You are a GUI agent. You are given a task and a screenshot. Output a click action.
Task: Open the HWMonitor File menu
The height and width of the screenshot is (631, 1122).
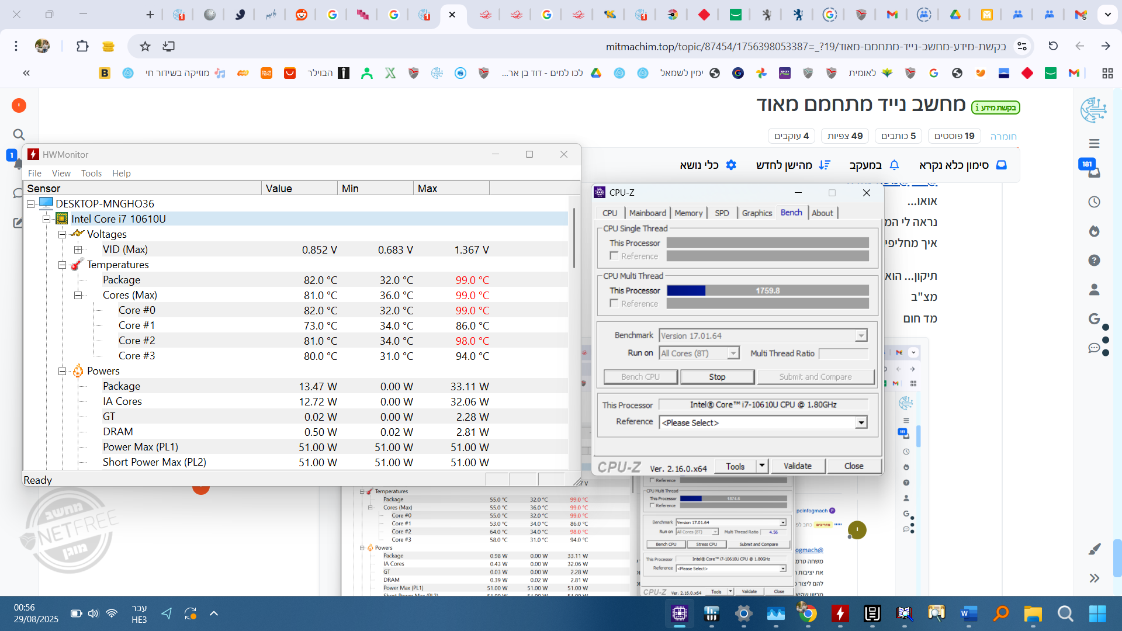34,173
